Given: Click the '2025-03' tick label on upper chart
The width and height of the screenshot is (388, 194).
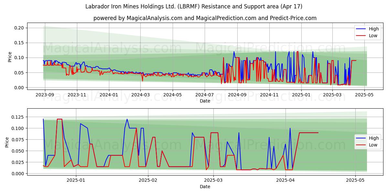Looking at the screenshot, I should 332,95.
